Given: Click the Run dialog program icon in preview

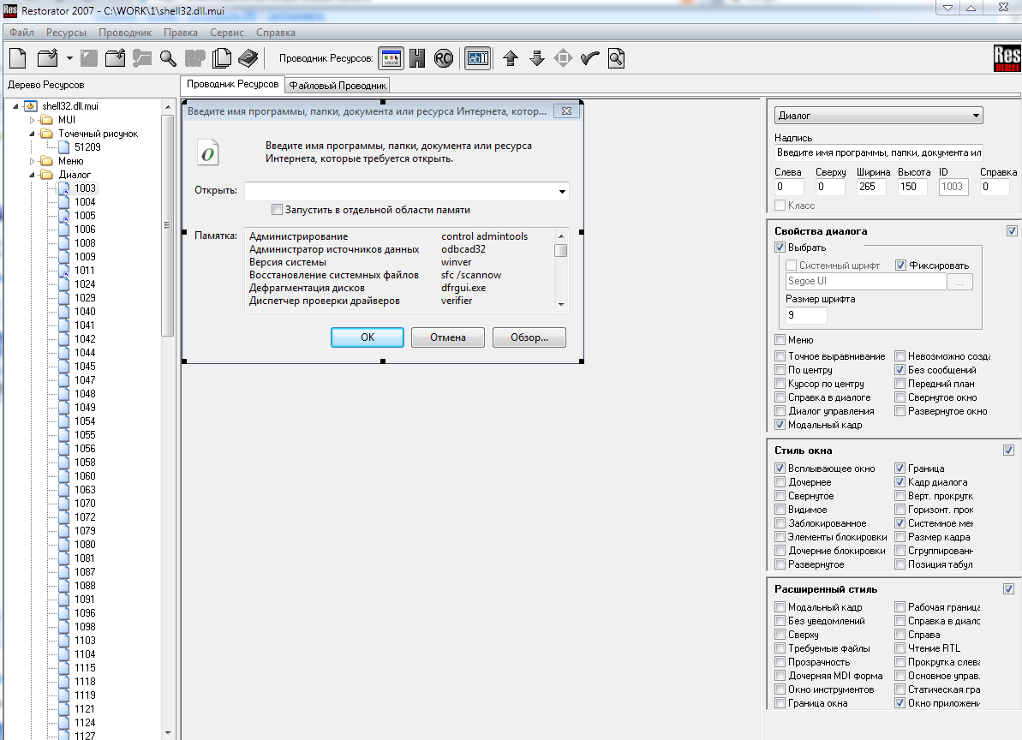Looking at the screenshot, I should coord(208,153).
